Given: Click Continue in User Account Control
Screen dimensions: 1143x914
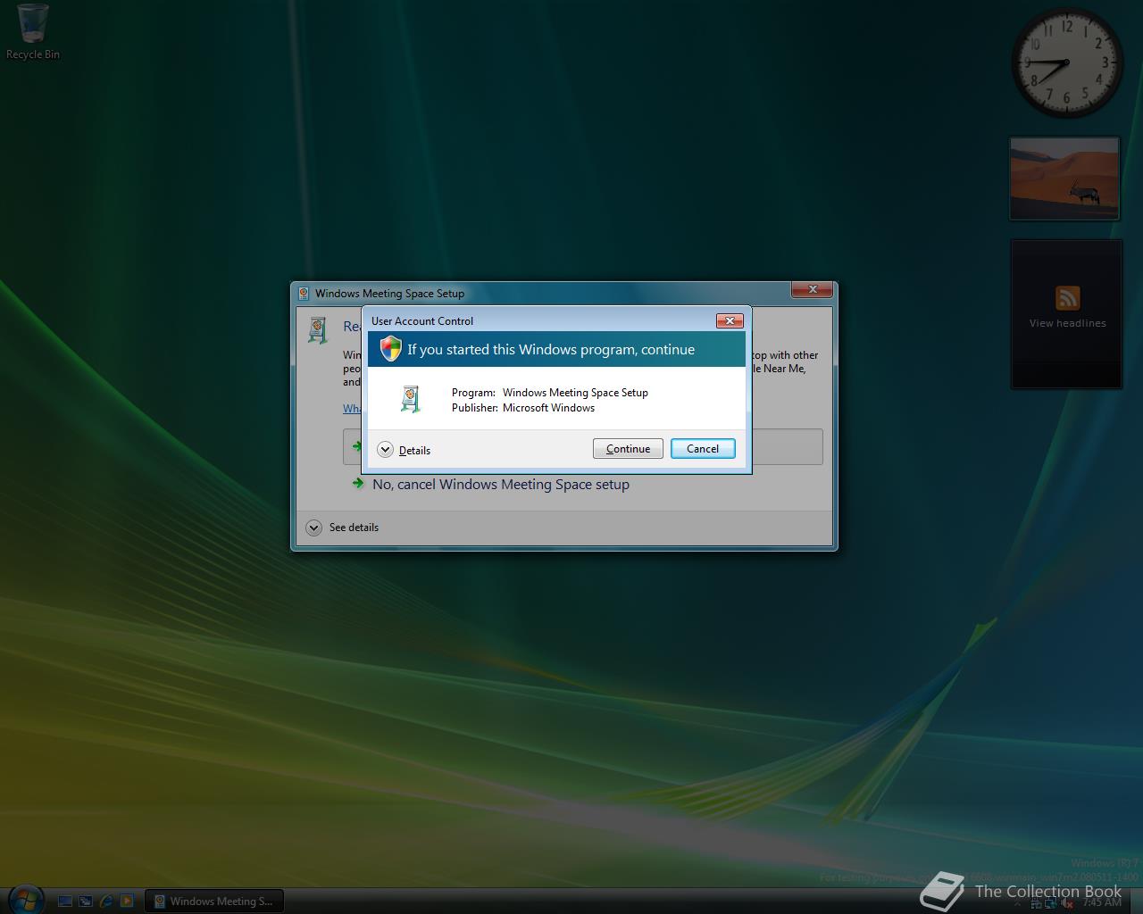Looking at the screenshot, I should click(x=628, y=449).
